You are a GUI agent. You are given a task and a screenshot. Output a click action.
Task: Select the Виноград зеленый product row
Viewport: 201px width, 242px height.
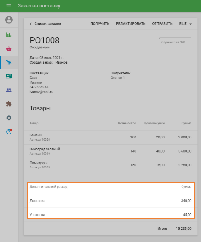coord(110,151)
